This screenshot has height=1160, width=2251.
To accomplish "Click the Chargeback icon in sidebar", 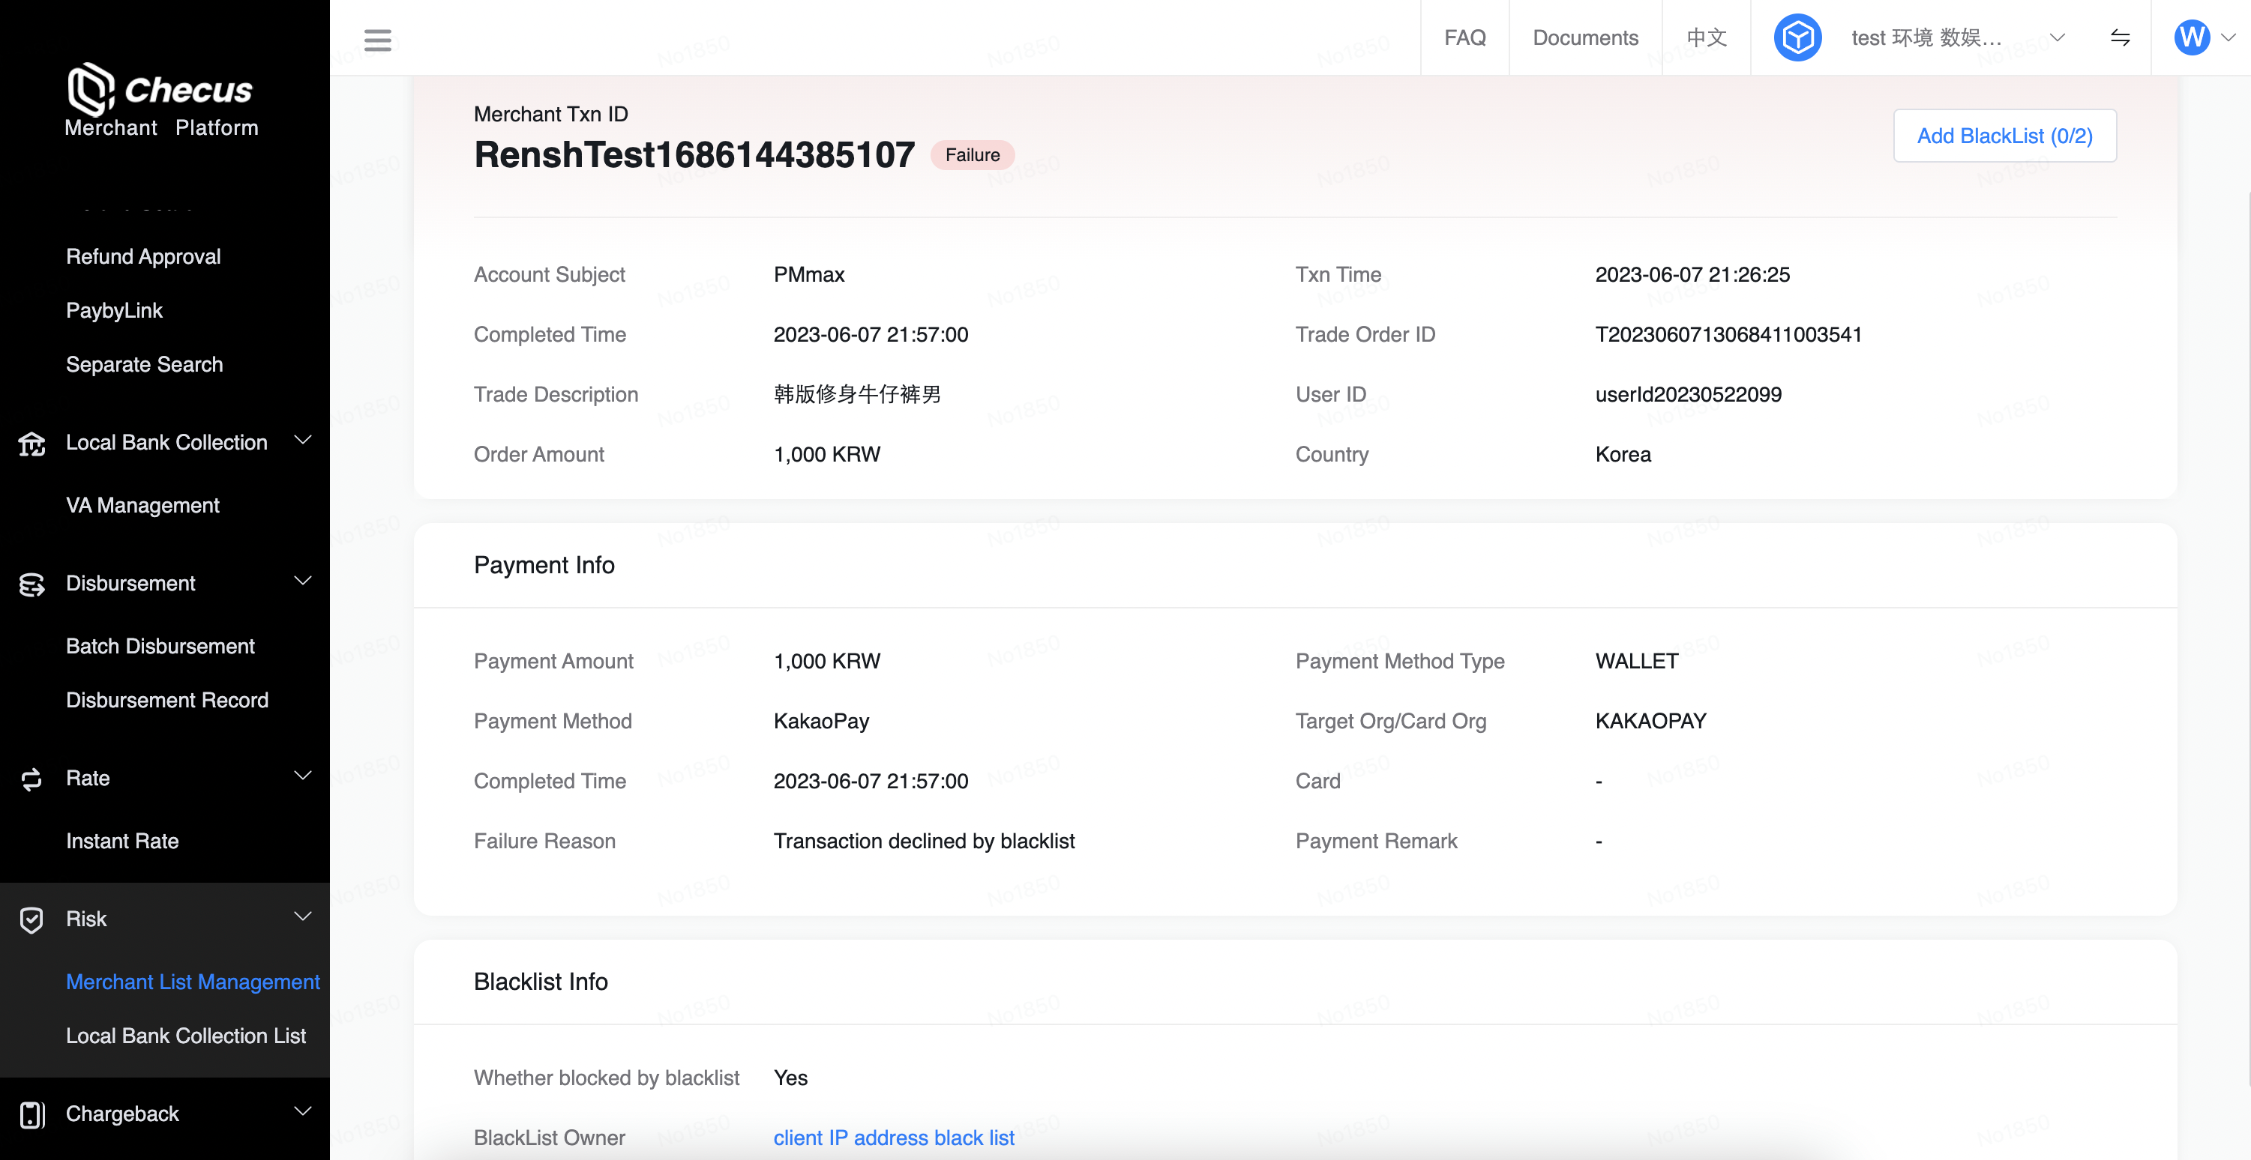I will click(31, 1114).
